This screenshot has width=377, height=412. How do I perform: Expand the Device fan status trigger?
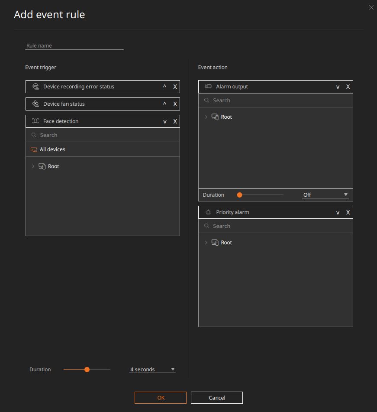coord(164,104)
